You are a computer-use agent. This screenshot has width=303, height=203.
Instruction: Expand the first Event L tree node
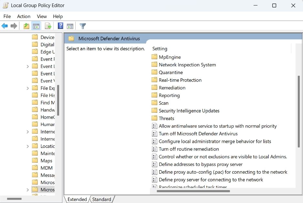pyautogui.click(x=28, y=66)
